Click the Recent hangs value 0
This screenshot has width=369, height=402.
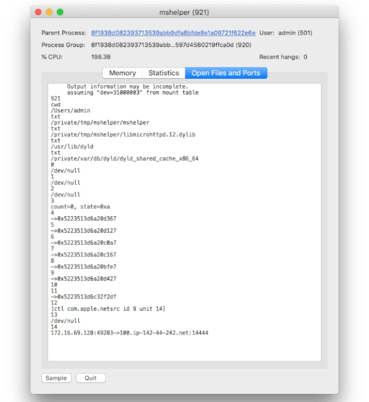tap(305, 57)
